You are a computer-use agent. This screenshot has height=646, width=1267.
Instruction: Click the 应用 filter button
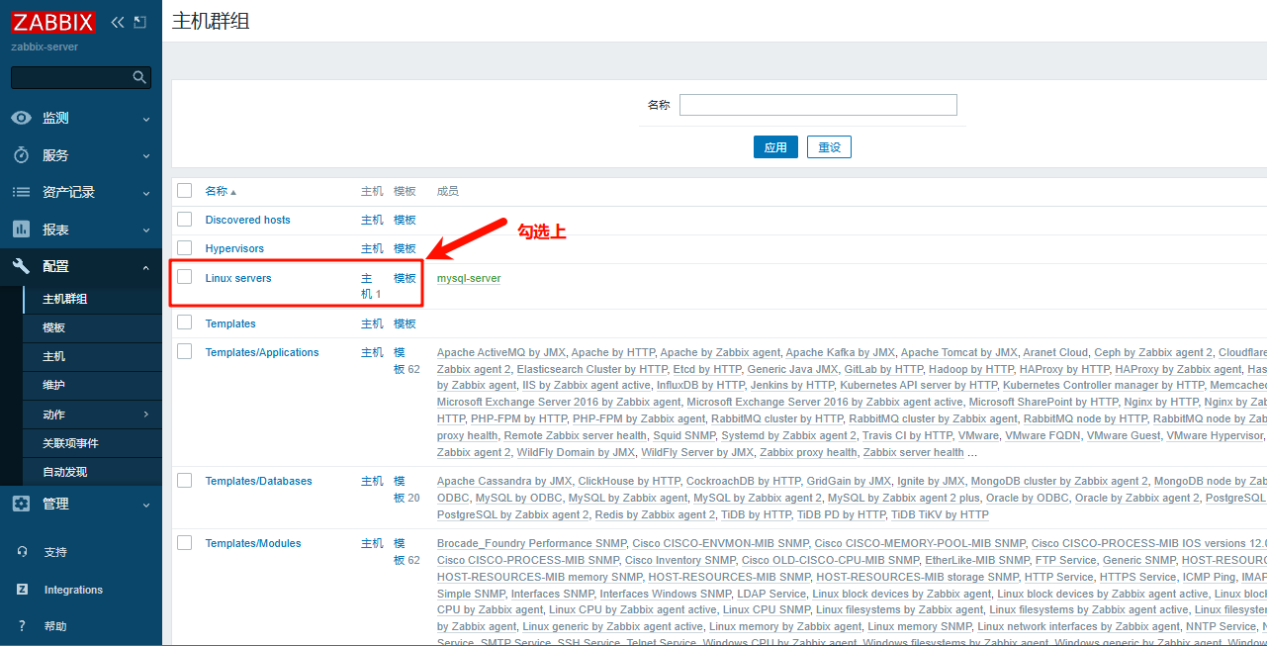[775, 147]
